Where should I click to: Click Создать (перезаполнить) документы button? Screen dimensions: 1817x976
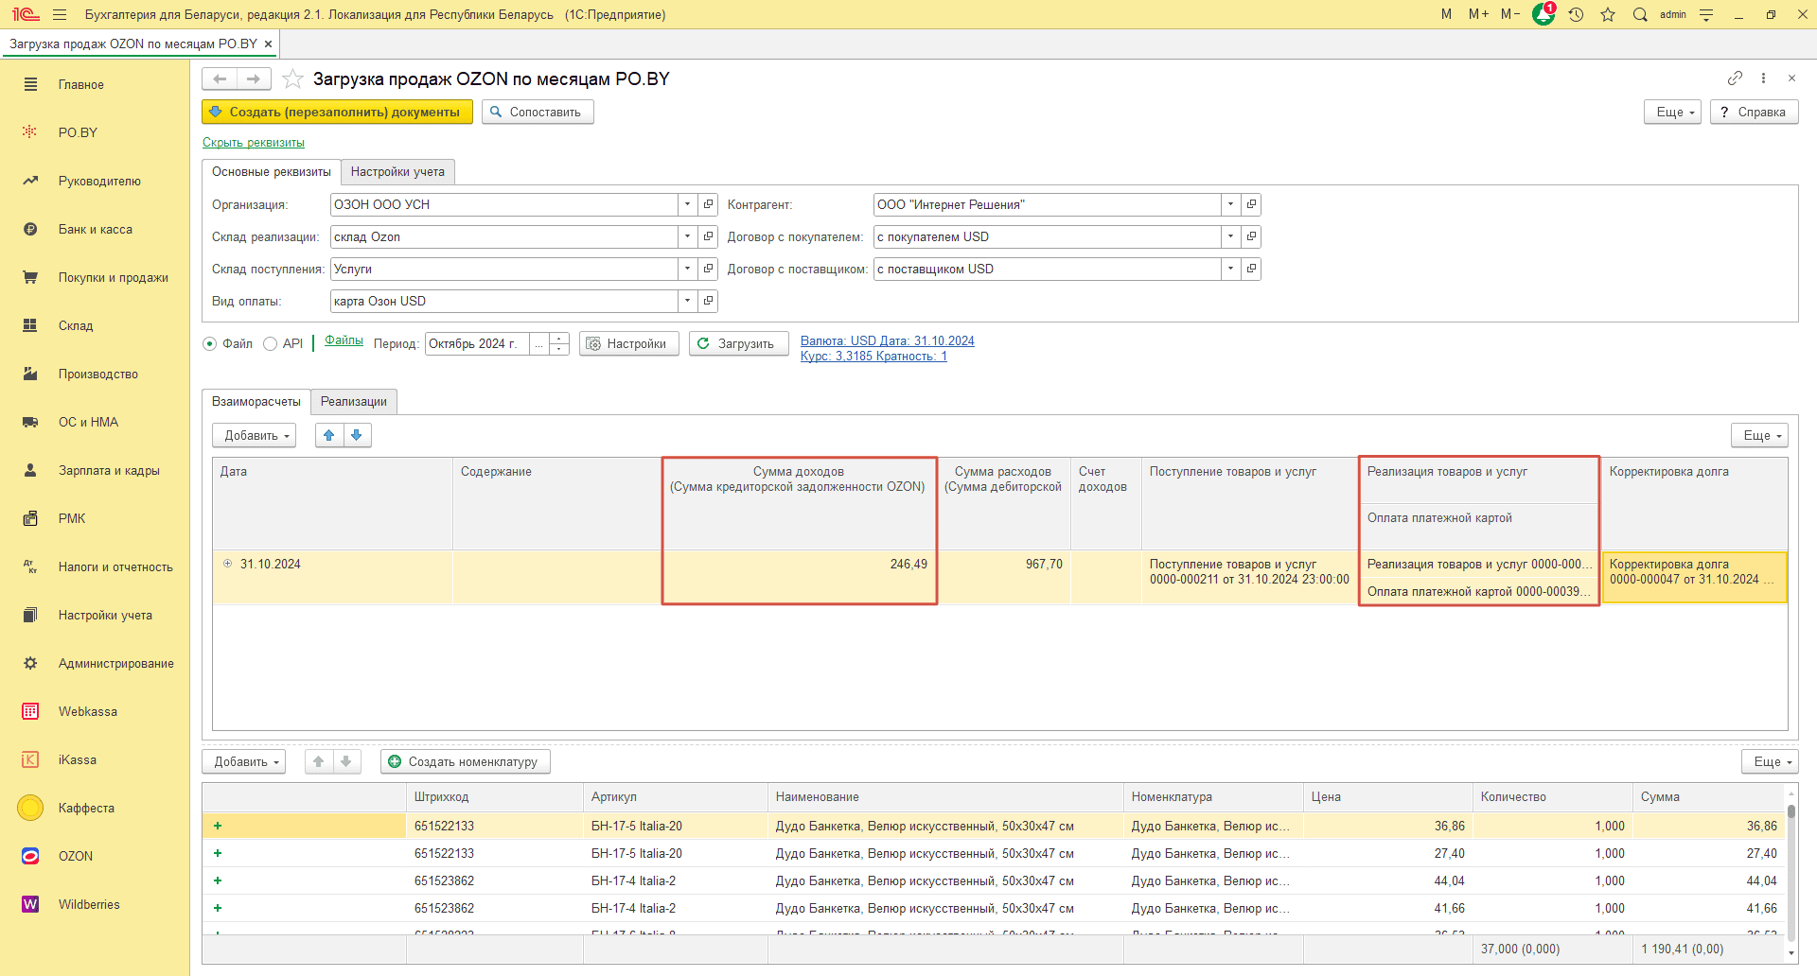tap(337, 112)
